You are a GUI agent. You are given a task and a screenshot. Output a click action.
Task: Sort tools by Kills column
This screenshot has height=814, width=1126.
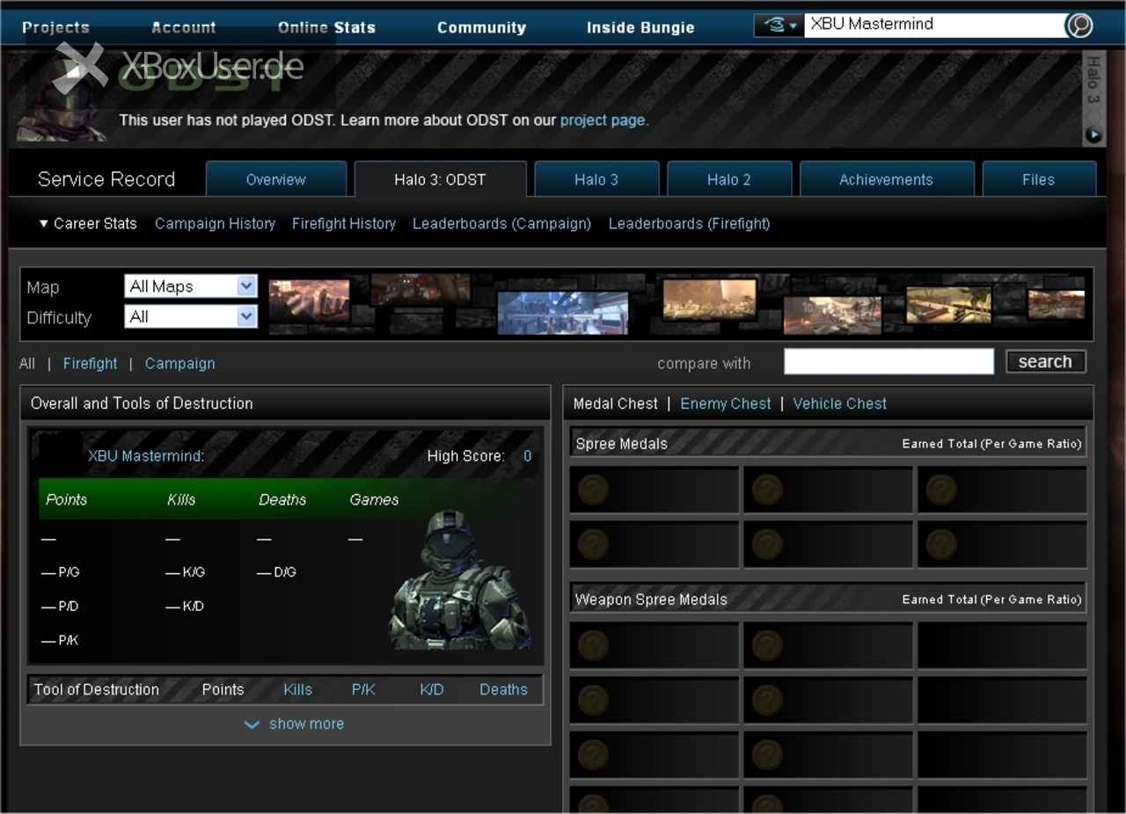(x=297, y=689)
